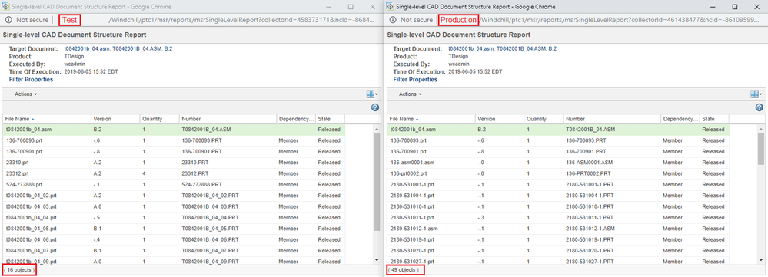Click Chrome app icon in Production title bar

tap(390, 7)
